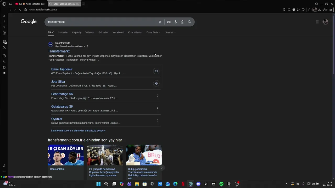The height and width of the screenshot is (188, 335).
Task: Select the Tümü results tab
Action: [x=51, y=32]
